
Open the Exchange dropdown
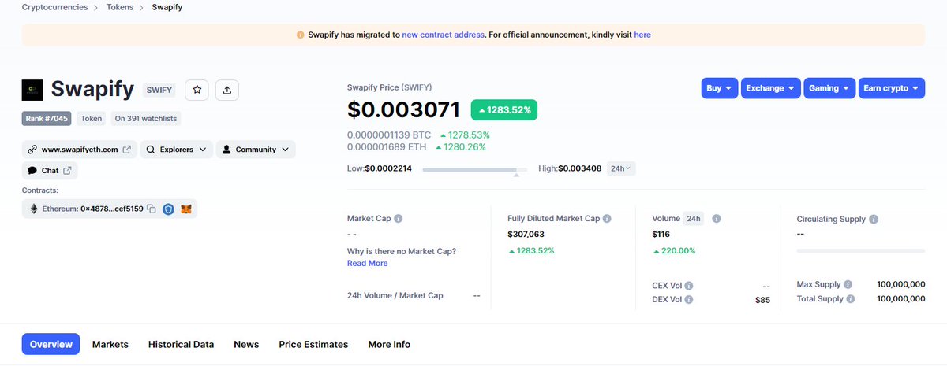point(770,88)
